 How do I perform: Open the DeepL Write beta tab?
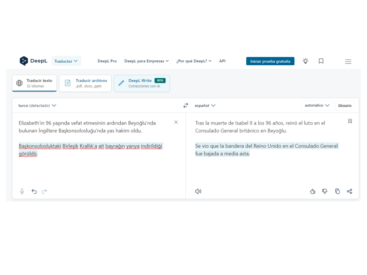coord(142,83)
